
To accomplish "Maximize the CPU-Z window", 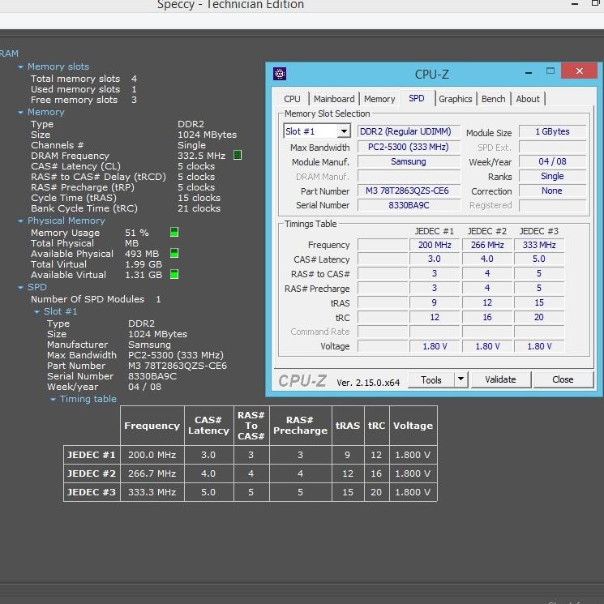I will coord(550,71).
